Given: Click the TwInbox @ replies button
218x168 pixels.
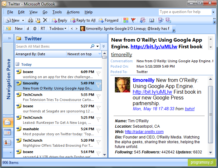Looking at the screenshot, I should (35, 29).
